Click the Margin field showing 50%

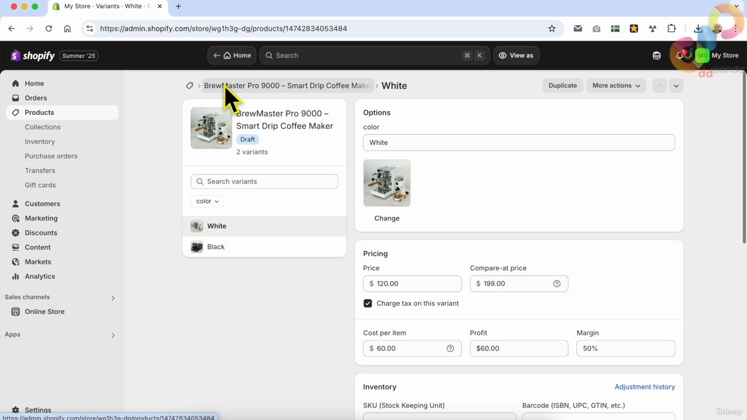point(626,348)
